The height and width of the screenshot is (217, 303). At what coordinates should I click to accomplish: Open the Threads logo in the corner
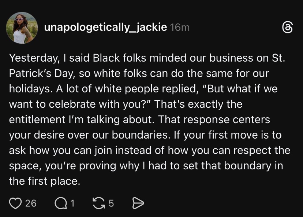287,27
